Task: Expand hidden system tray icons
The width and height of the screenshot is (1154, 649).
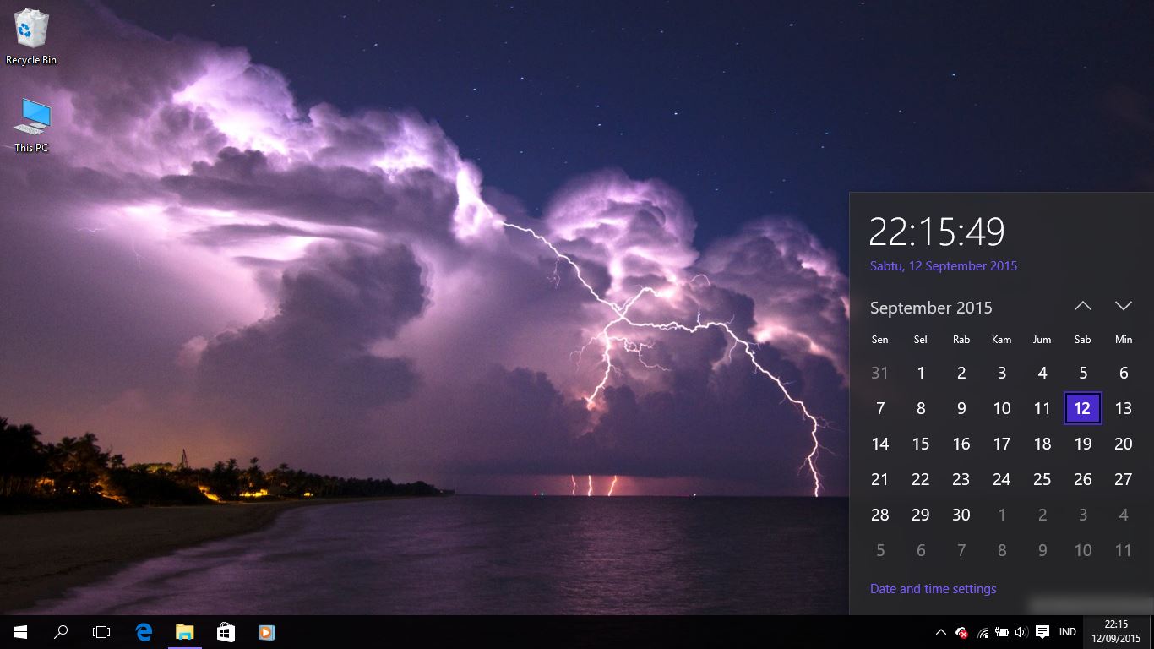Action: (x=940, y=631)
